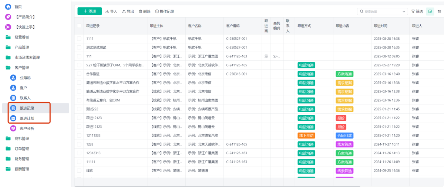The width and height of the screenshot is (444, 187).
Task: Tick the checkbox for row 合作推进
Action: pyautogui.click(x=79, y=74)
